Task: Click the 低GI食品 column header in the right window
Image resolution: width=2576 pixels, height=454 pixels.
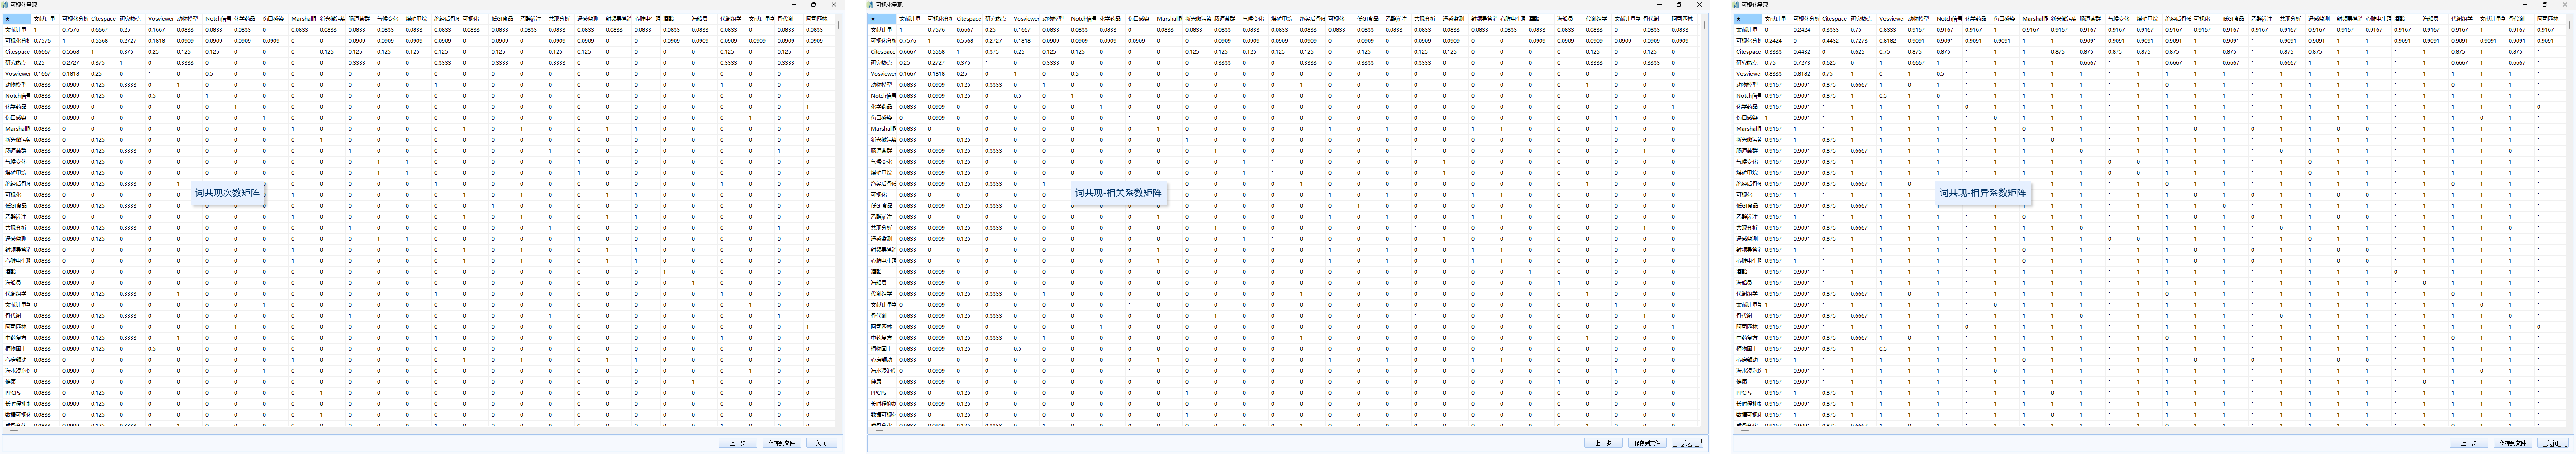Action: point(2234,19)
